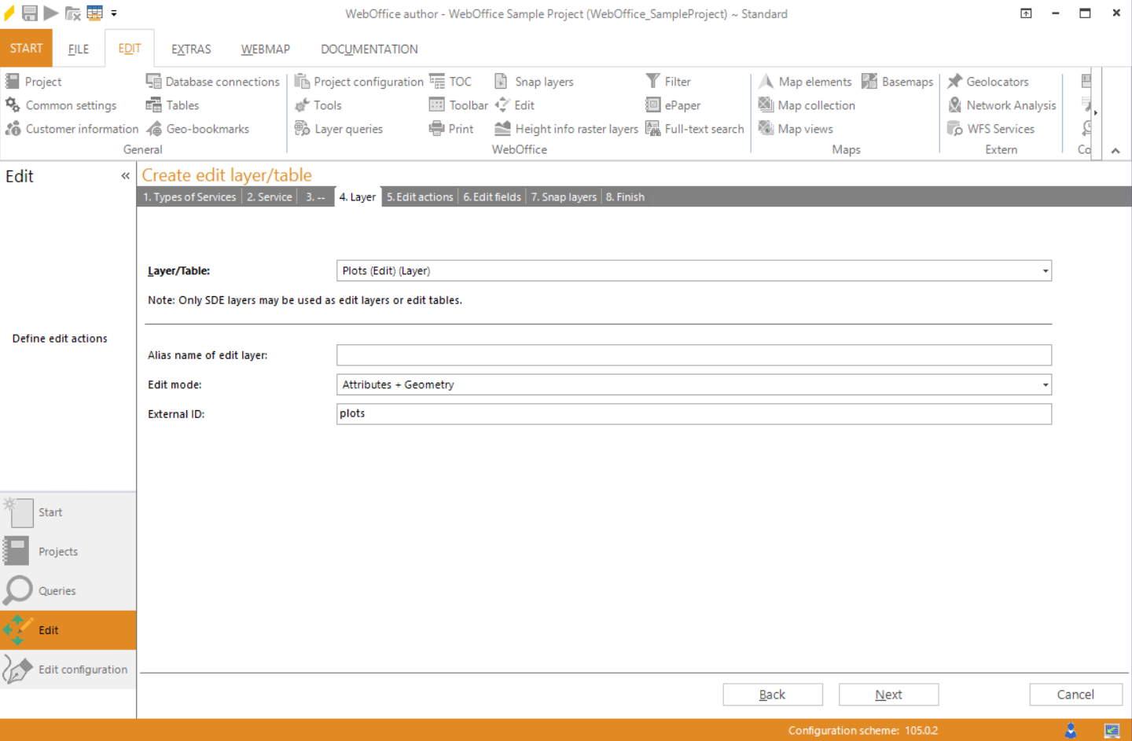This screenshot has height=741, width=1132.
Task: Open Map views settings
Action: [804, 128]
